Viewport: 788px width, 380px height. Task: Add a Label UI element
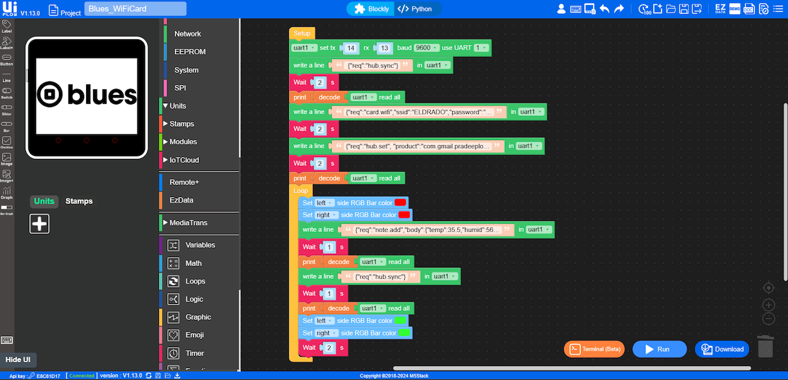click(6, 25)
